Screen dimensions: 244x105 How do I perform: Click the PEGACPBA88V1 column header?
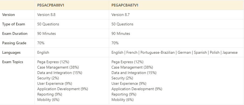click(51, 5)
